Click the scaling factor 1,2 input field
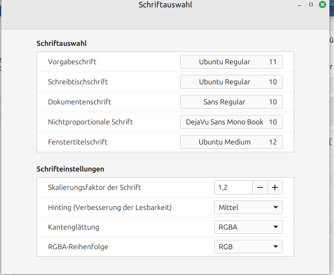Viewport: 334px width, 275px height. [233, 188]
